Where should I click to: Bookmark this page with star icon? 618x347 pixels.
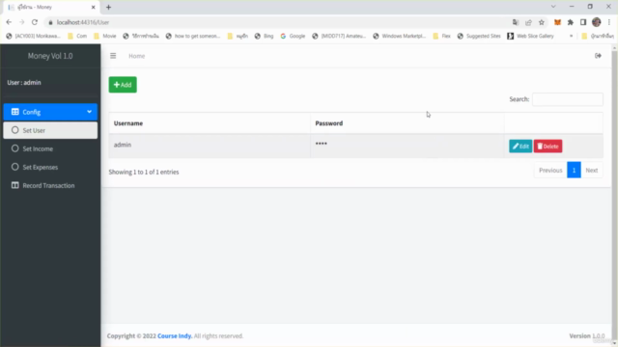click(542, 22)
